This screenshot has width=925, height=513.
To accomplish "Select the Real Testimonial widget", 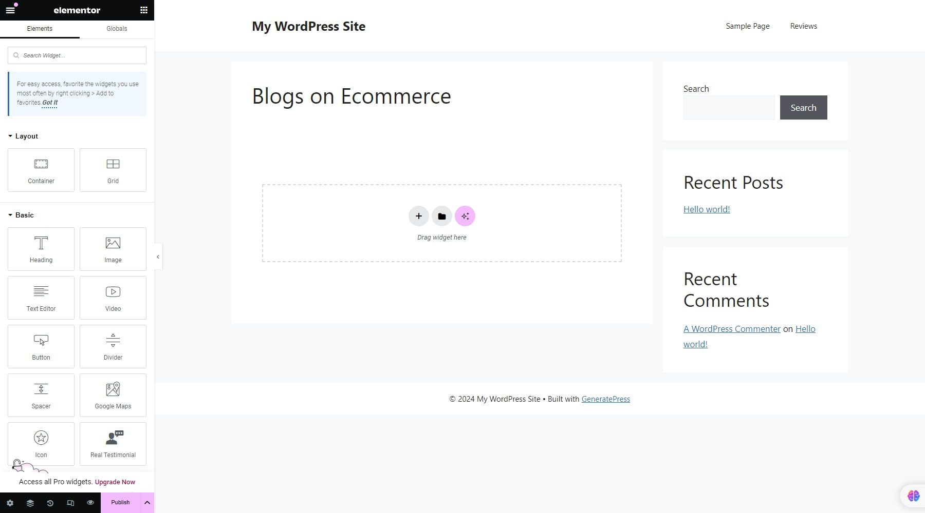I will 113,444.
